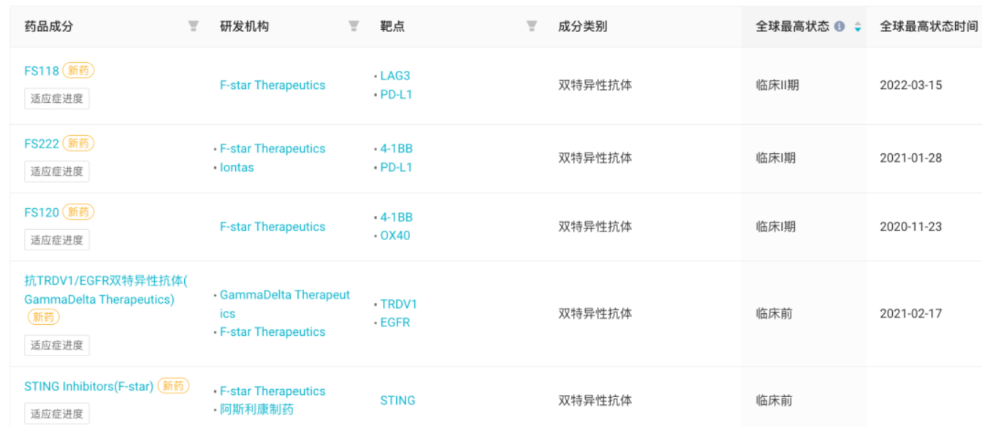Open the FS118 drug link

42,71
